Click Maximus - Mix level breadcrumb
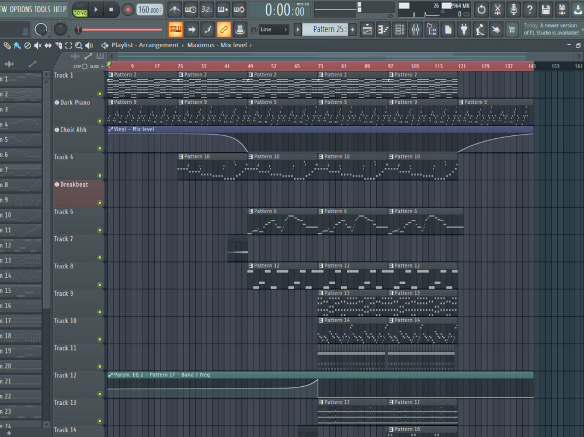The image size is (584, 437). (217, 45)
